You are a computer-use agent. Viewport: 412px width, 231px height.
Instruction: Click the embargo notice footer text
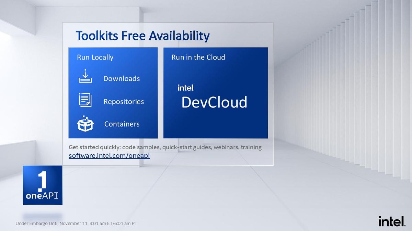click(77, 223)
